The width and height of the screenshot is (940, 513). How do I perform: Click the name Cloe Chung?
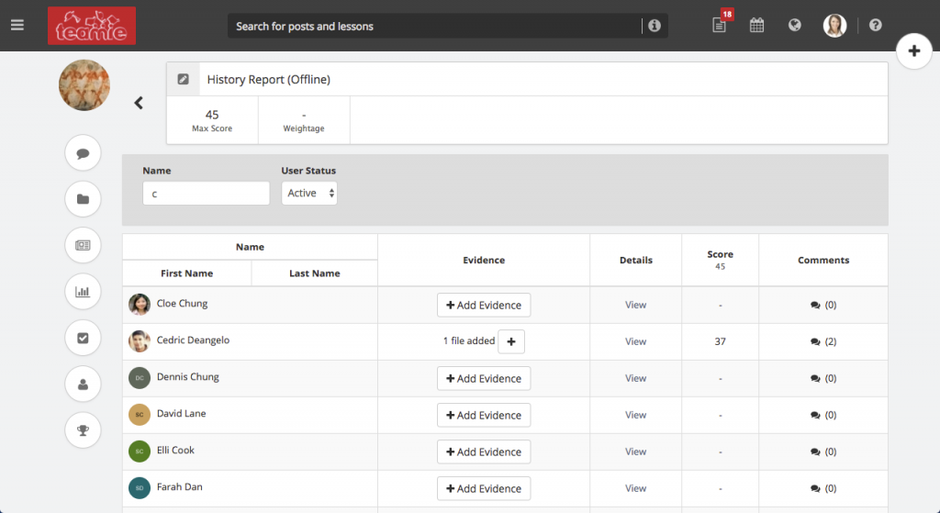[x=183, y=303]
